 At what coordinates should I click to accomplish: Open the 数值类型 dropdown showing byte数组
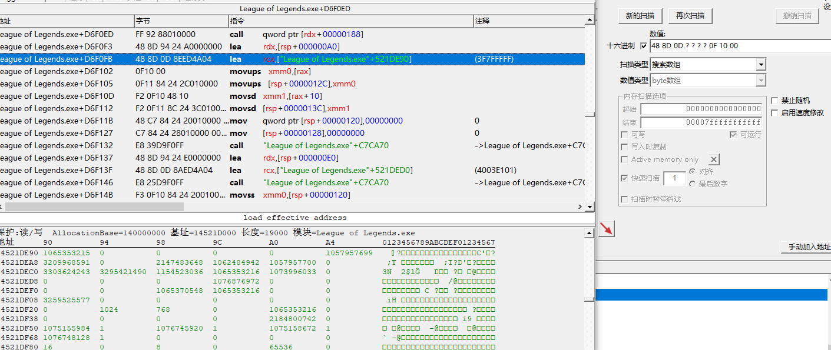coord(707,81)
